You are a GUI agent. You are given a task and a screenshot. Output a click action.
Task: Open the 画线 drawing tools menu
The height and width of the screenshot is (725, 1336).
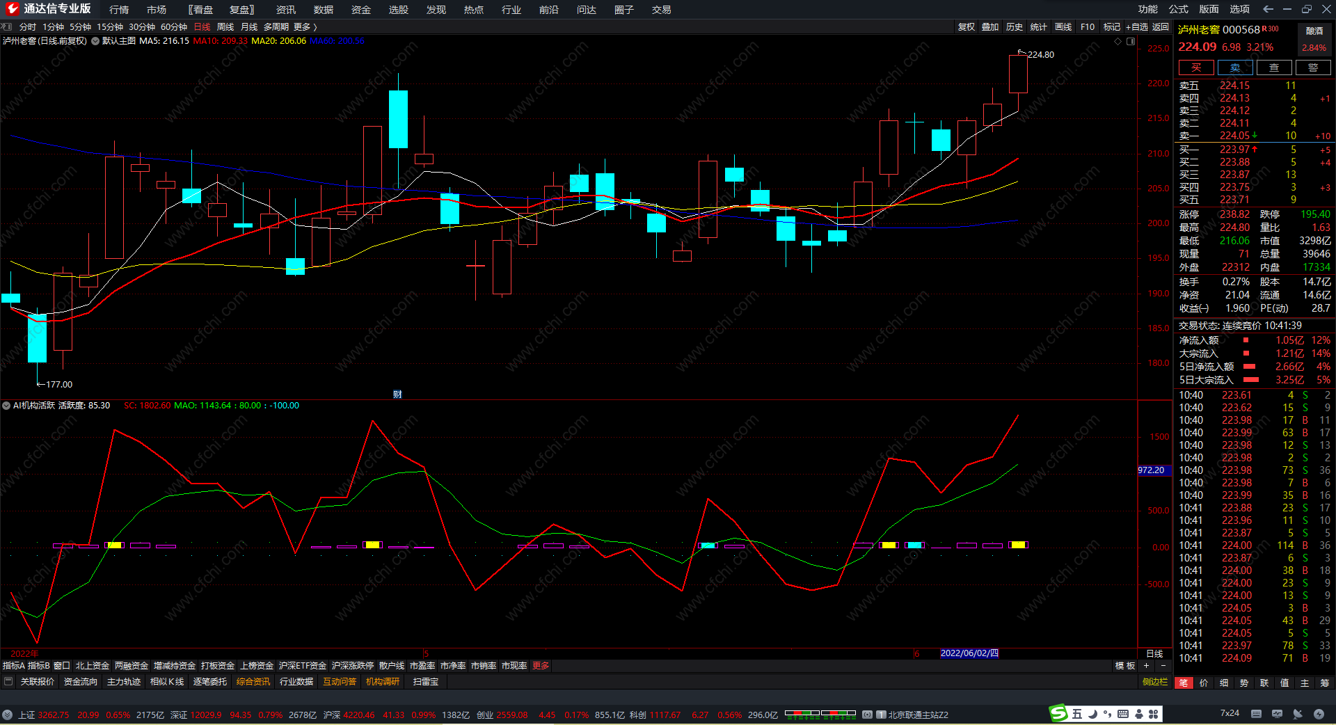1063,27
